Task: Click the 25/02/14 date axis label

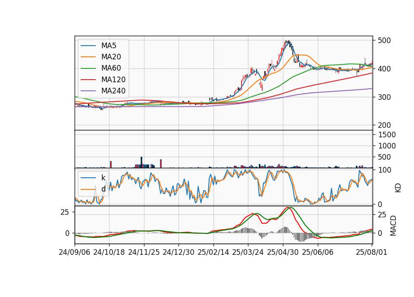Action: 213,252
